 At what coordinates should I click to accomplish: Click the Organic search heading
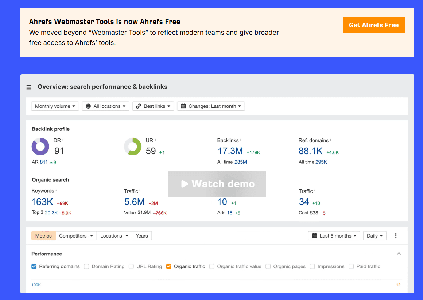tap(50, 180)
